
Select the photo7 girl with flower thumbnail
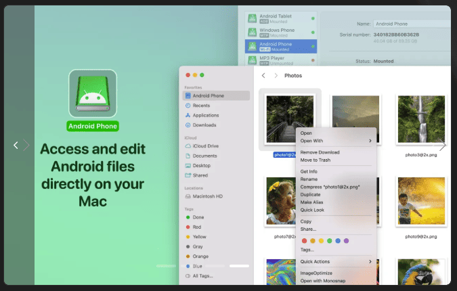pos(280,201)
